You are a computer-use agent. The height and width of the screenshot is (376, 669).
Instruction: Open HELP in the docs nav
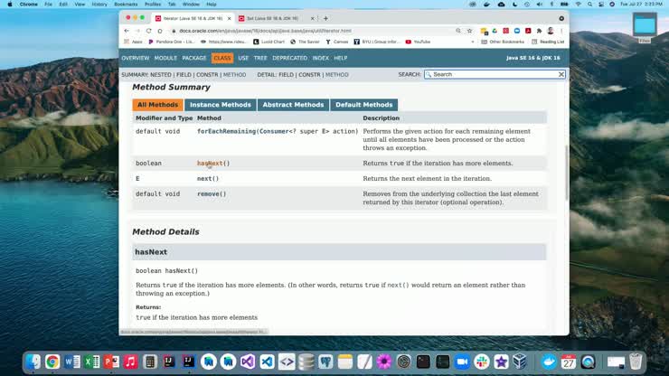(341, 58)
